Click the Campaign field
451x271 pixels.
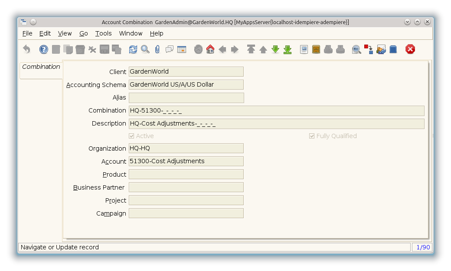point(186,213)
